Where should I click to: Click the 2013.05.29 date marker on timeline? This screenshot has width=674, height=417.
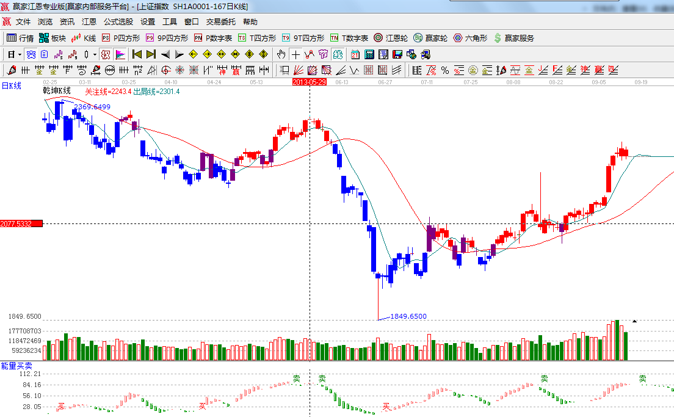[310, 81]
